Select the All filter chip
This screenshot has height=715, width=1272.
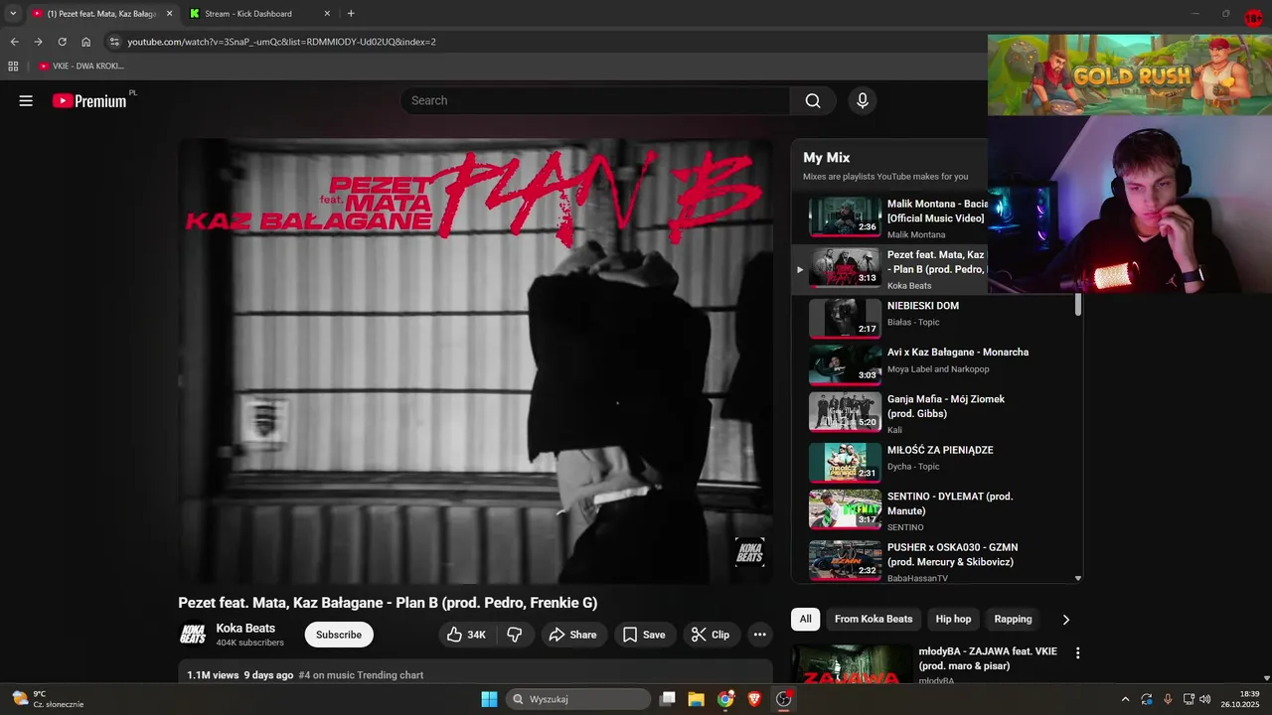(806, 619)
